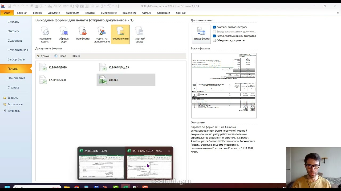This screenshot has width=341, height=191.
Task: Collapse the ribbon with the chevron
Action: pos(338,12)
